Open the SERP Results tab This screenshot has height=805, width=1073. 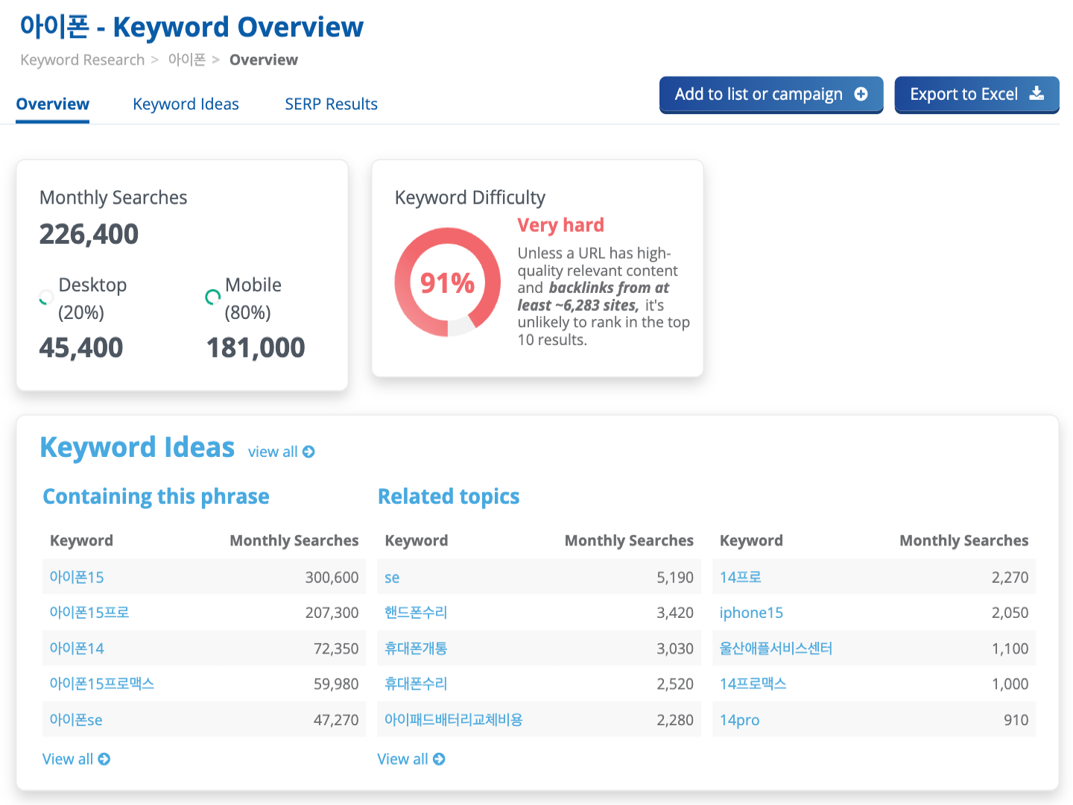coord(331,104)
